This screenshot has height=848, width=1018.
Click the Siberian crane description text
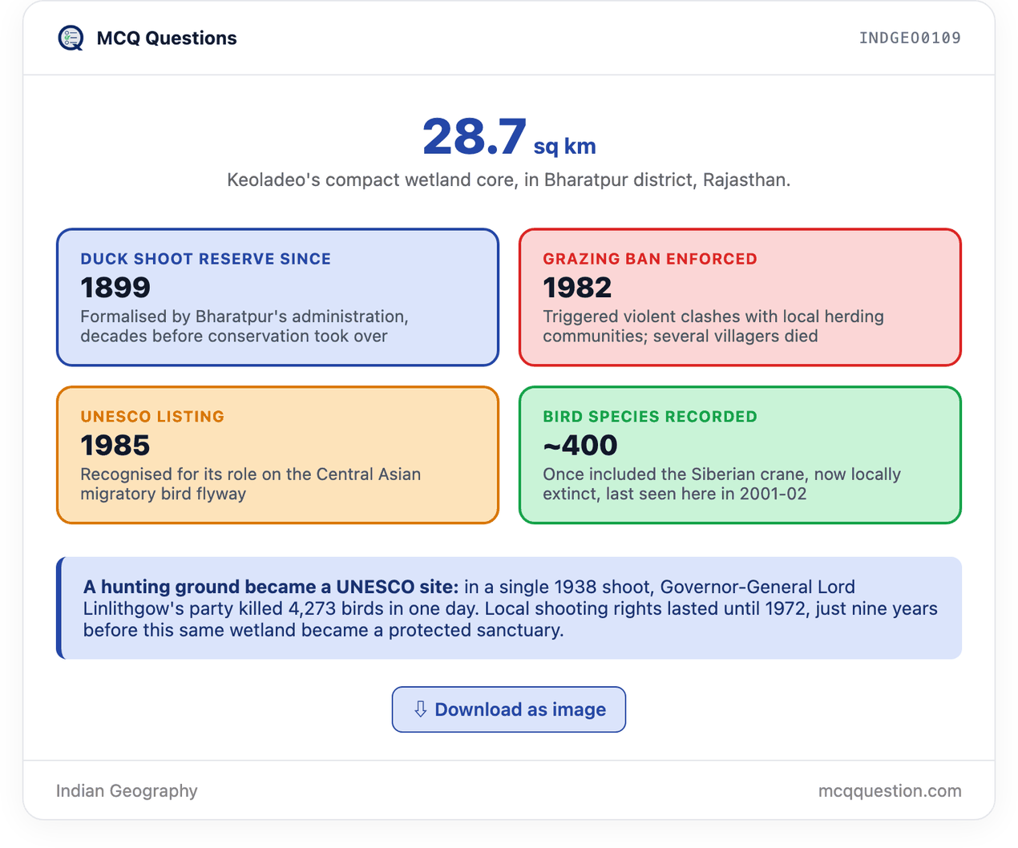pyautogui.click(x=721, y=484)
